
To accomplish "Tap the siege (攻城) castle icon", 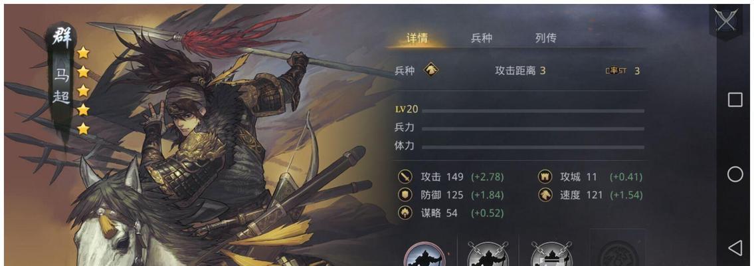I will [x=545, y=177].
